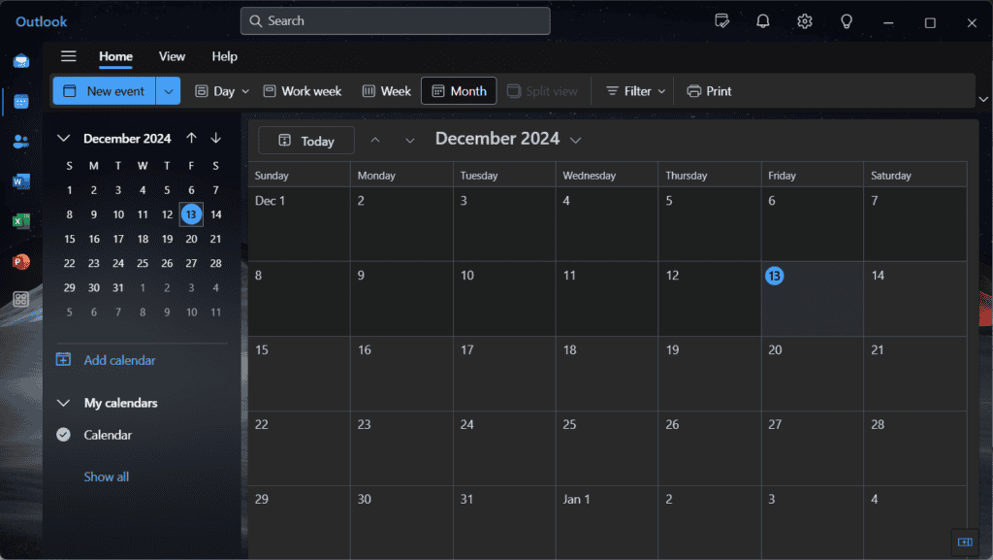Viewport: 993px width, 560px height.
Task: Minimize the Outlook window
Action: coord(888,22)
